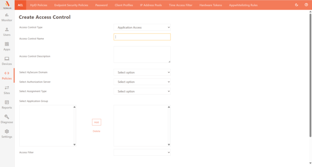Open Sites from the sidebar

[7, 90]
